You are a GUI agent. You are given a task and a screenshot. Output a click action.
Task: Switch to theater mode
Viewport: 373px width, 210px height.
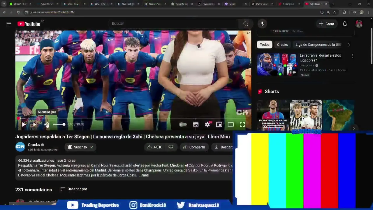click(x=231, y=125)
